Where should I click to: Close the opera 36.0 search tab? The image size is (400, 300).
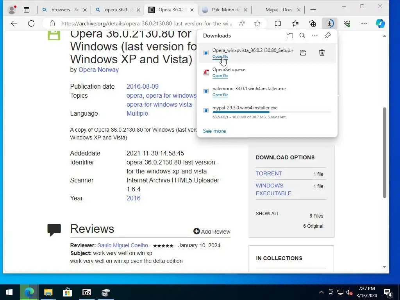click(138, 10)
